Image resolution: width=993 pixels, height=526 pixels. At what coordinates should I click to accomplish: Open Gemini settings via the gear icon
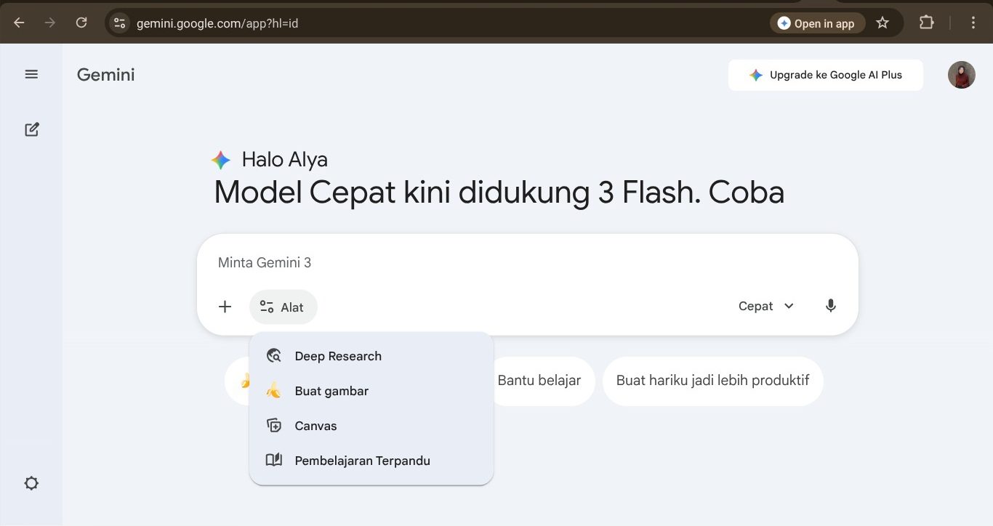[x=31, y=482]
